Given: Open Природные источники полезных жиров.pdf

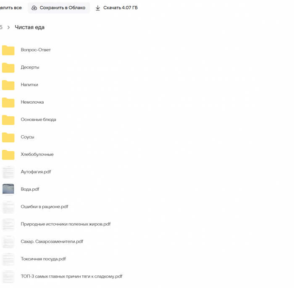Looking at the screenshot, I should (x=66, y=224).
